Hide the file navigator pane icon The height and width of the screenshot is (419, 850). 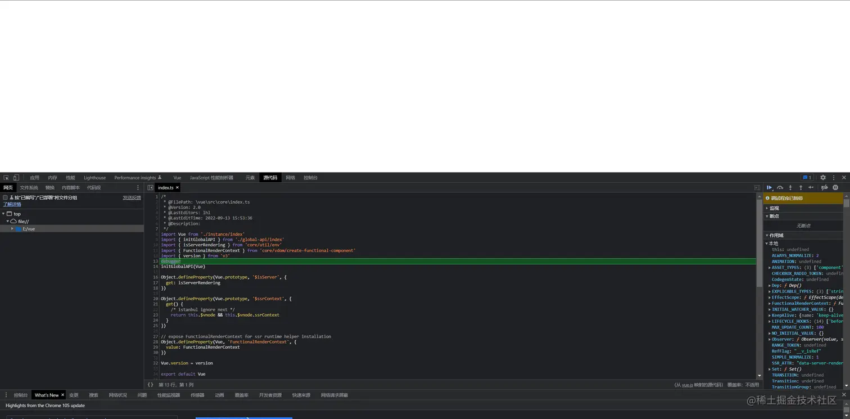(x=150, y=188)
